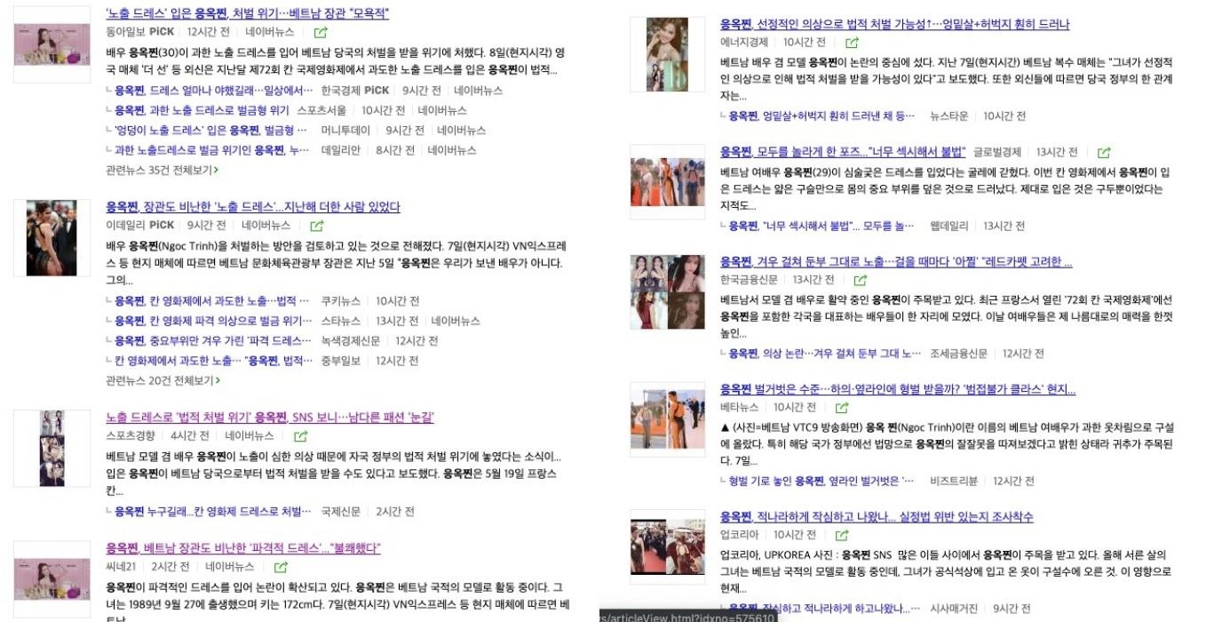The width and height of the screenshot is (1206, 622).
Task: Open headline "응옥찐, 장관도 비난한 '노출 드레스'"
Action: click(252, 207)
